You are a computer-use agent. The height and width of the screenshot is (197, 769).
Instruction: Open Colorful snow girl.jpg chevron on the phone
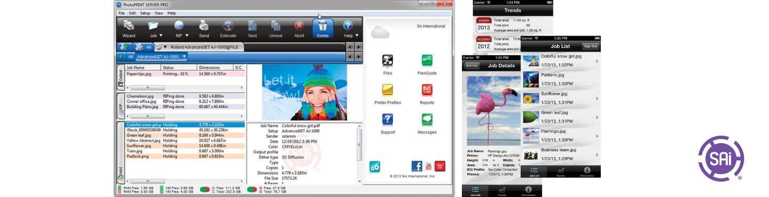(597, 61)
